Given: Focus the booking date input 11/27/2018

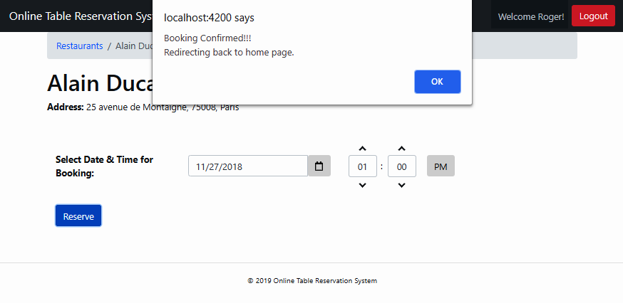Looking at the screenshot, I should [247, 166].
